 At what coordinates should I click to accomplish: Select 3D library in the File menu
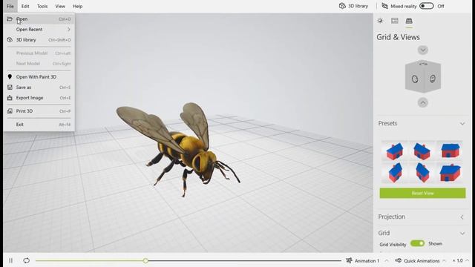(x=39, y=39)
